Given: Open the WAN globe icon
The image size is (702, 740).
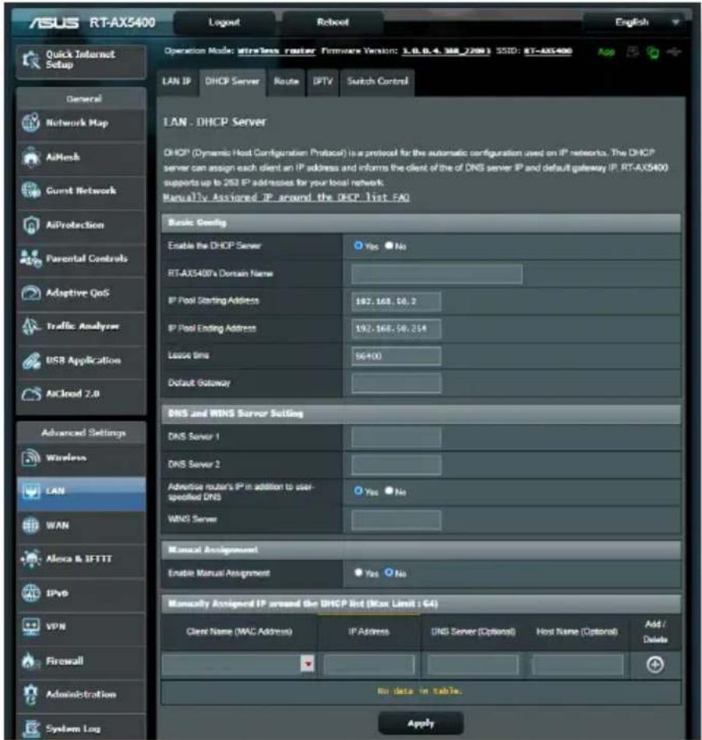Looking at the screenshot, I should (x=30, y=525).
